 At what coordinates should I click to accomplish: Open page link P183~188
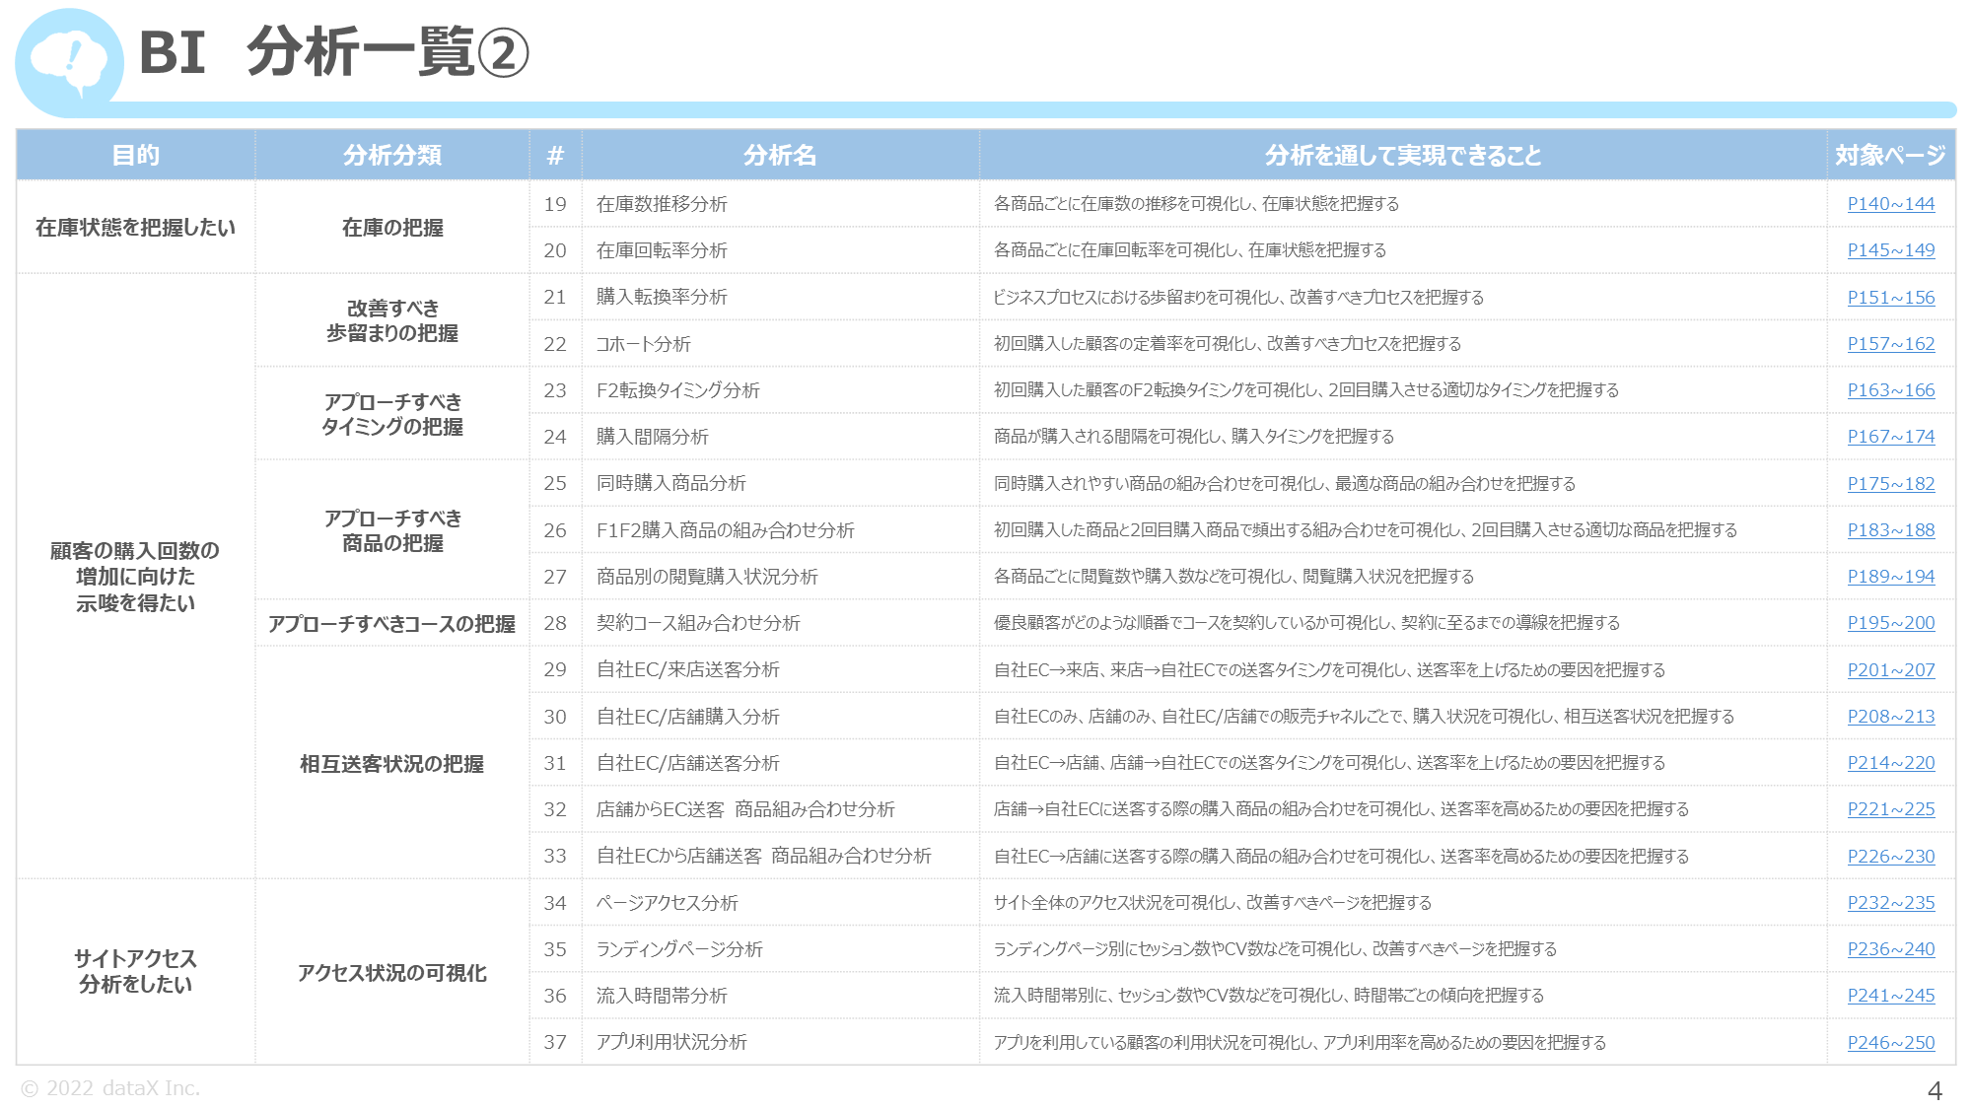coord(1890,530)
